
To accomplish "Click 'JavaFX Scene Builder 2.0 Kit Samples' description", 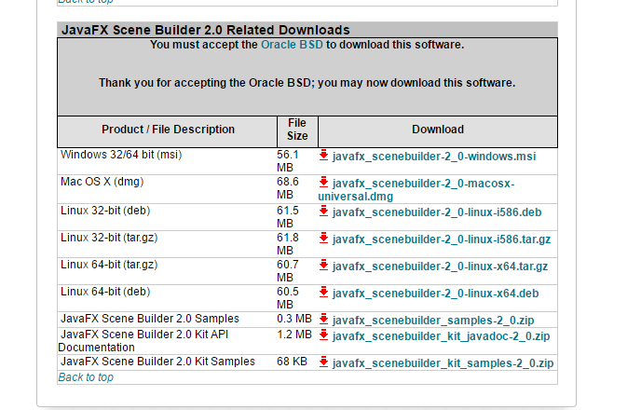I will 157,362.
